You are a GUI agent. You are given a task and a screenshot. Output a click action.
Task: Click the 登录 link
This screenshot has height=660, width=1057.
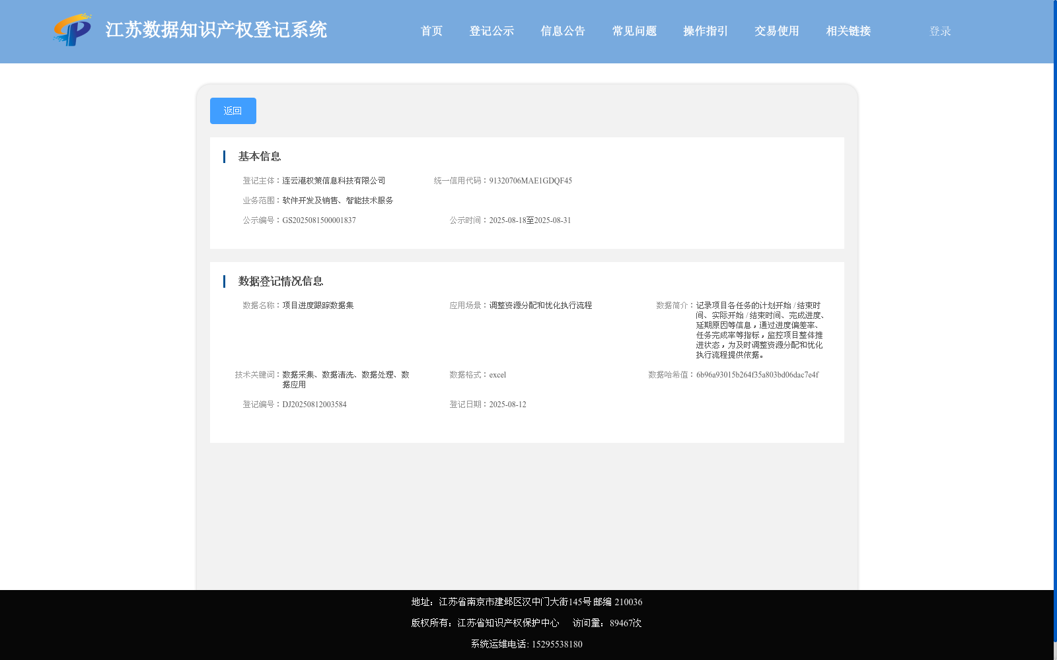tap(940, 31)
